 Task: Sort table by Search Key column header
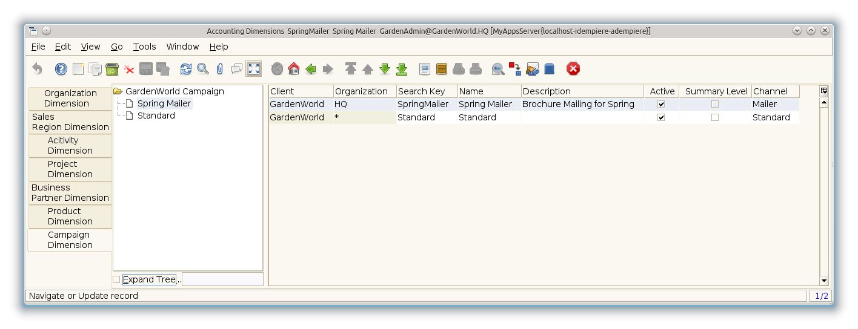point(427,91)
